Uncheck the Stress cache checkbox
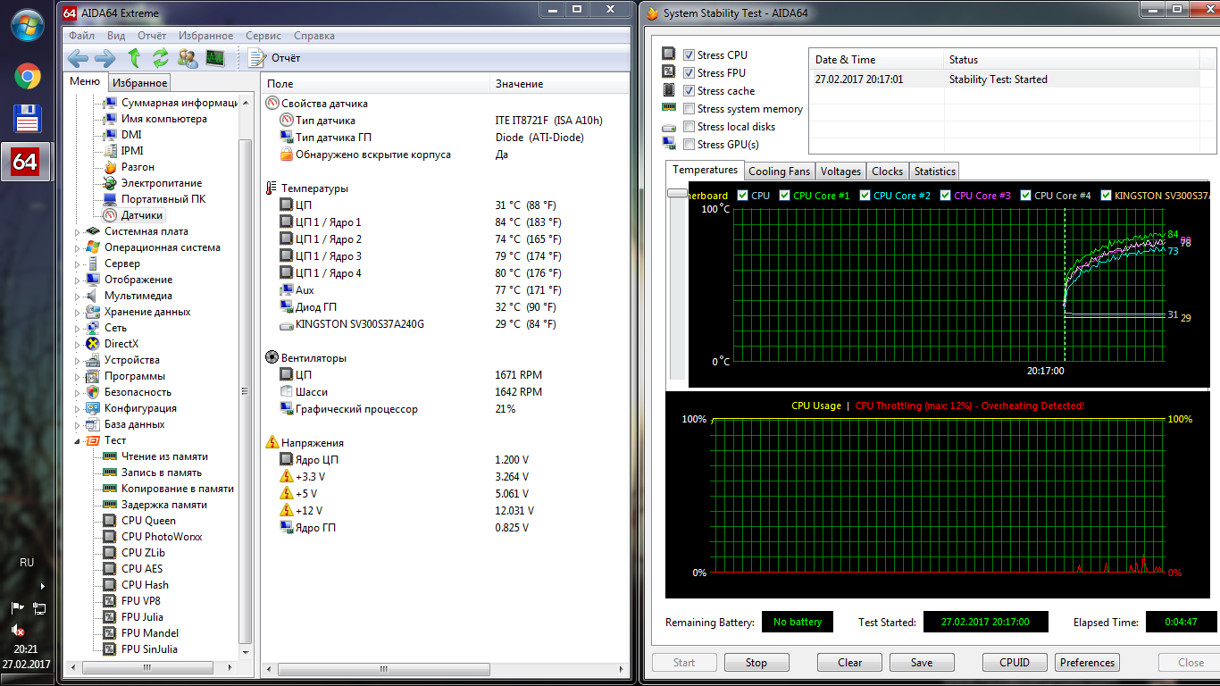The image size is (1220, 686). tap(689, 91)
